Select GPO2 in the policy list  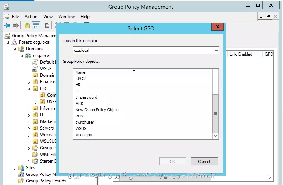pos(80,79)
